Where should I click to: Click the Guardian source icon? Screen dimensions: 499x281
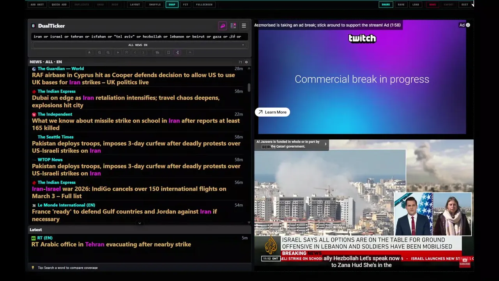(34, 69)
